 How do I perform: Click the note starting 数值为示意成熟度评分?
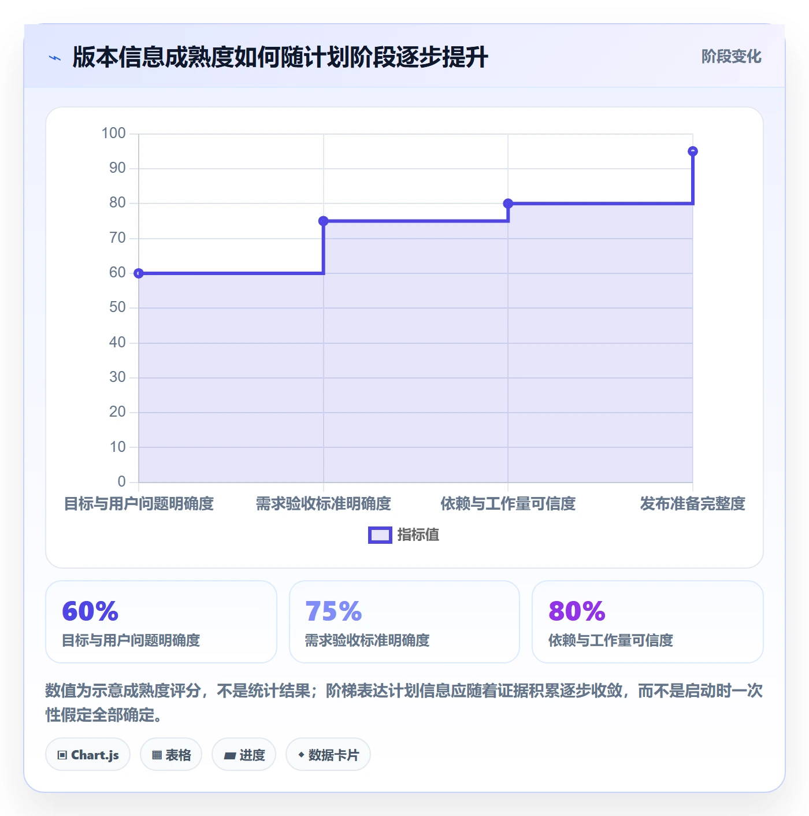404,702
